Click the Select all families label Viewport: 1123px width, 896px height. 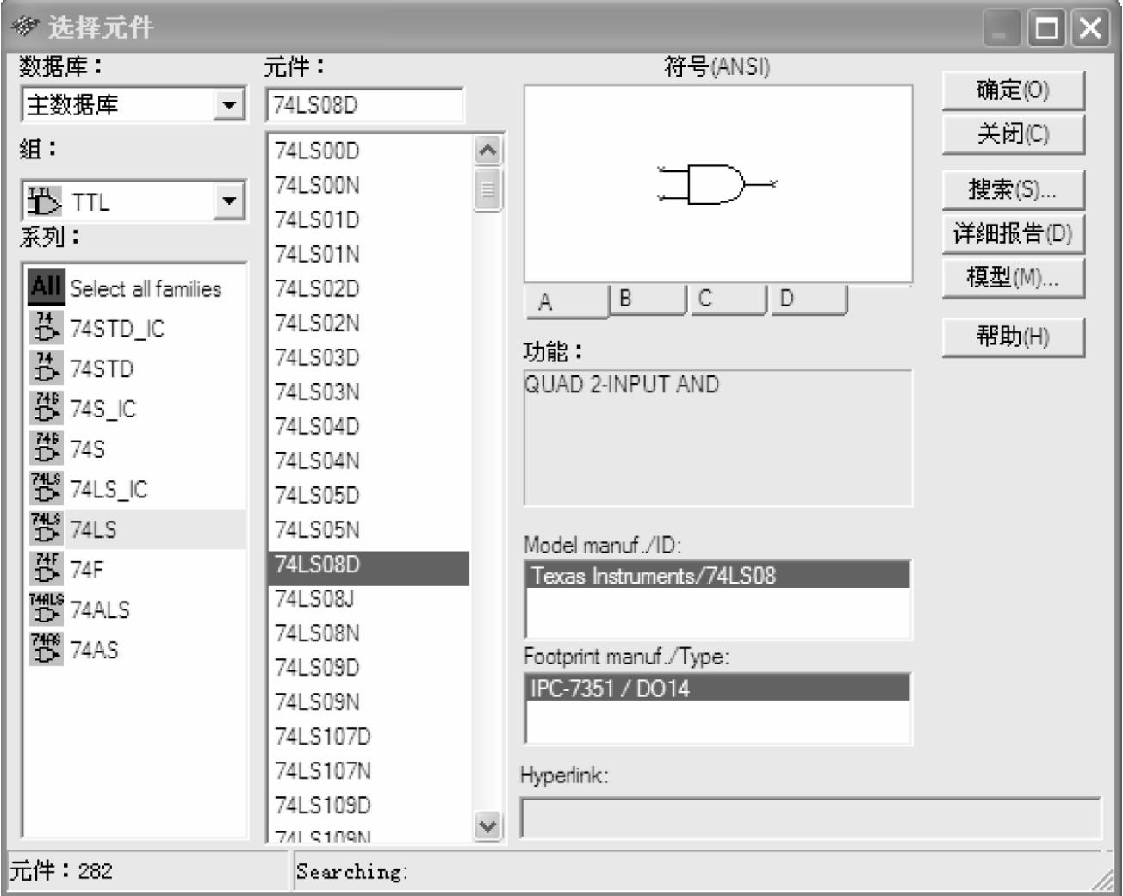click(x=146, y=288)
